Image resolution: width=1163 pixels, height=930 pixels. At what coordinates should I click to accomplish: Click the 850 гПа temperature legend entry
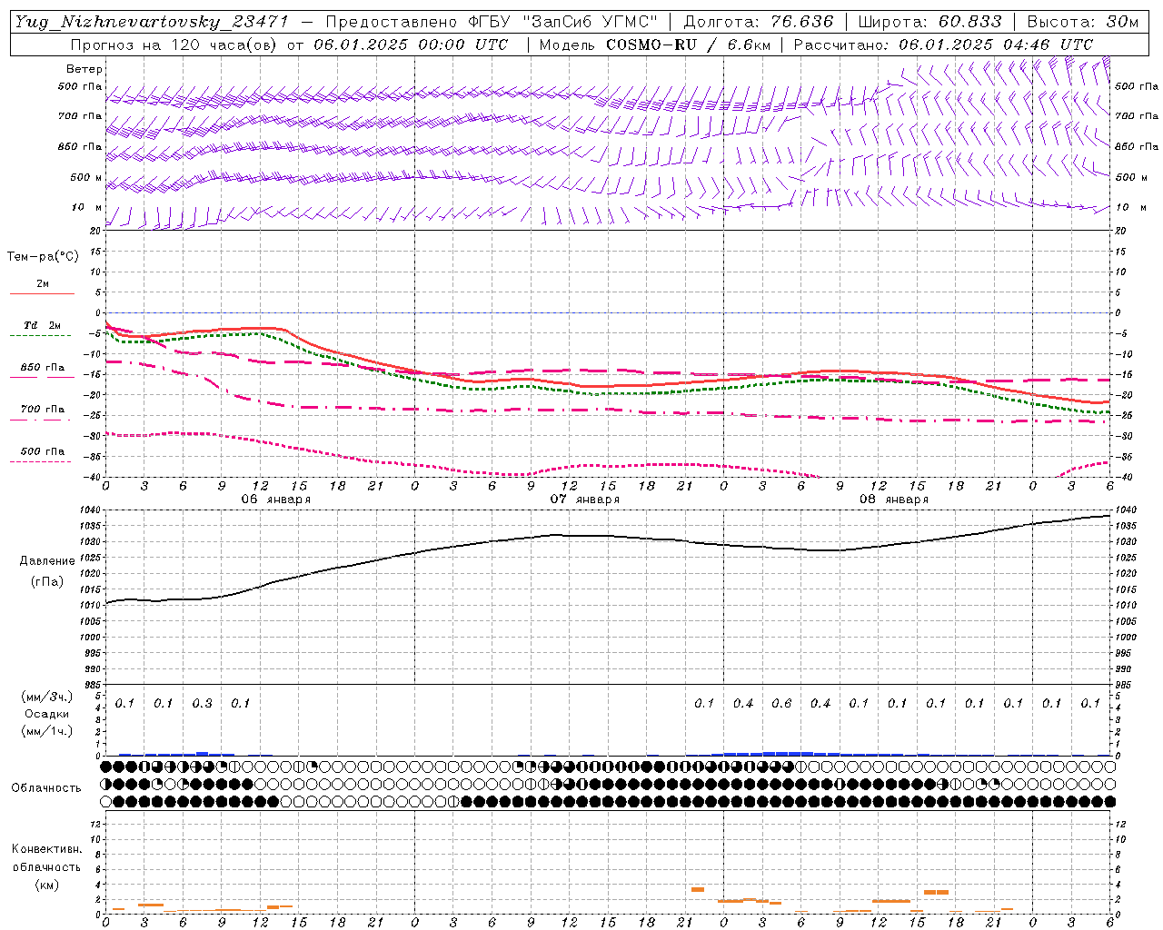[43, 368]
